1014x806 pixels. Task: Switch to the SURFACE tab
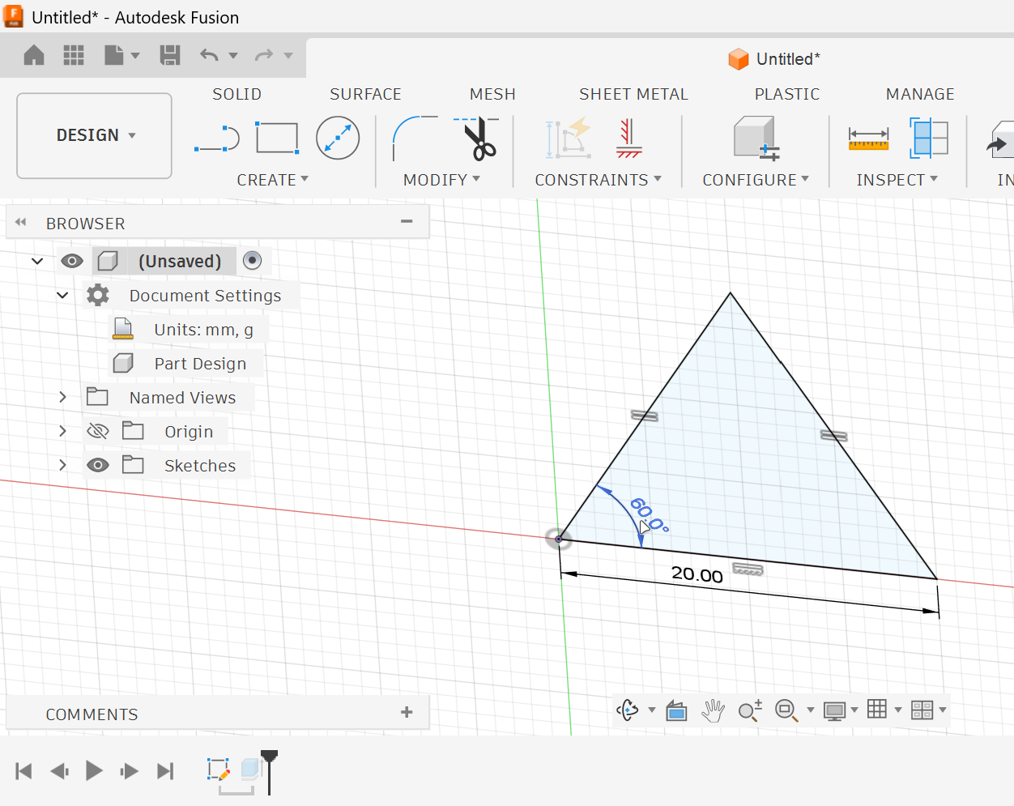pos(365,94)
